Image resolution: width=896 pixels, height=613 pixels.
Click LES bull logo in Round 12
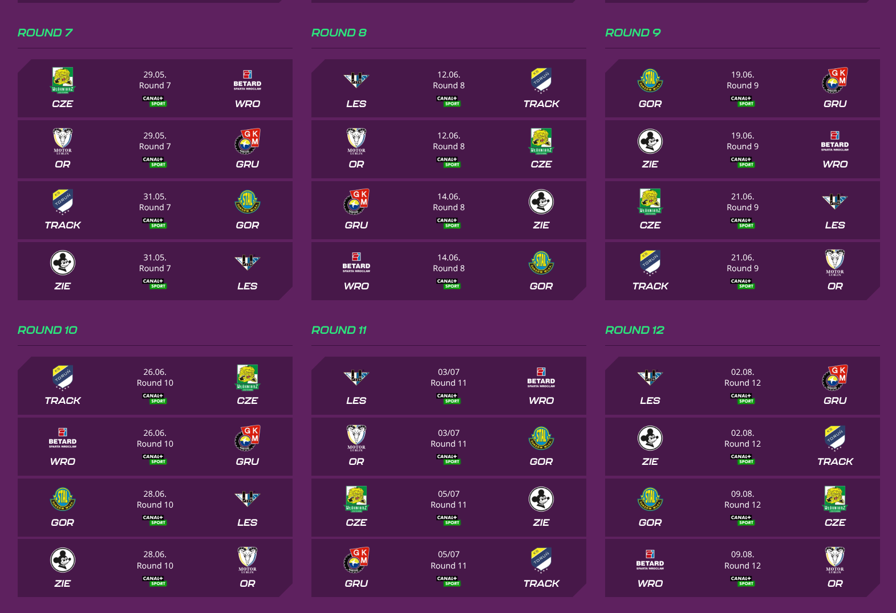point(650,377)
